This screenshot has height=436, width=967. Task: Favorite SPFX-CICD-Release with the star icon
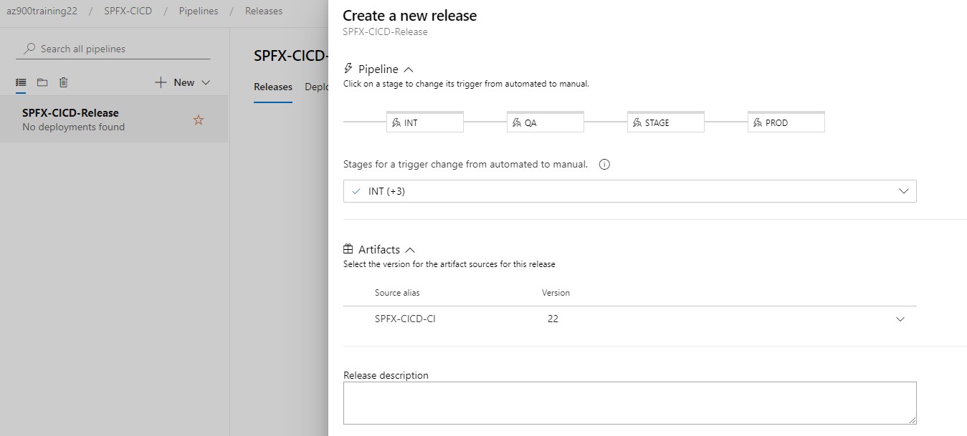click(199, 120)
